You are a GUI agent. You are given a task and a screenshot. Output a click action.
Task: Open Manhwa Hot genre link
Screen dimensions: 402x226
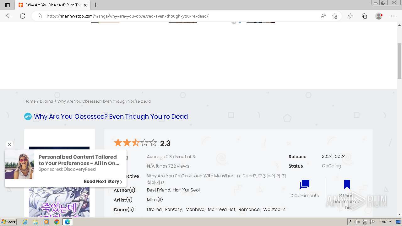pyautogui.click(x=221, y=209)
